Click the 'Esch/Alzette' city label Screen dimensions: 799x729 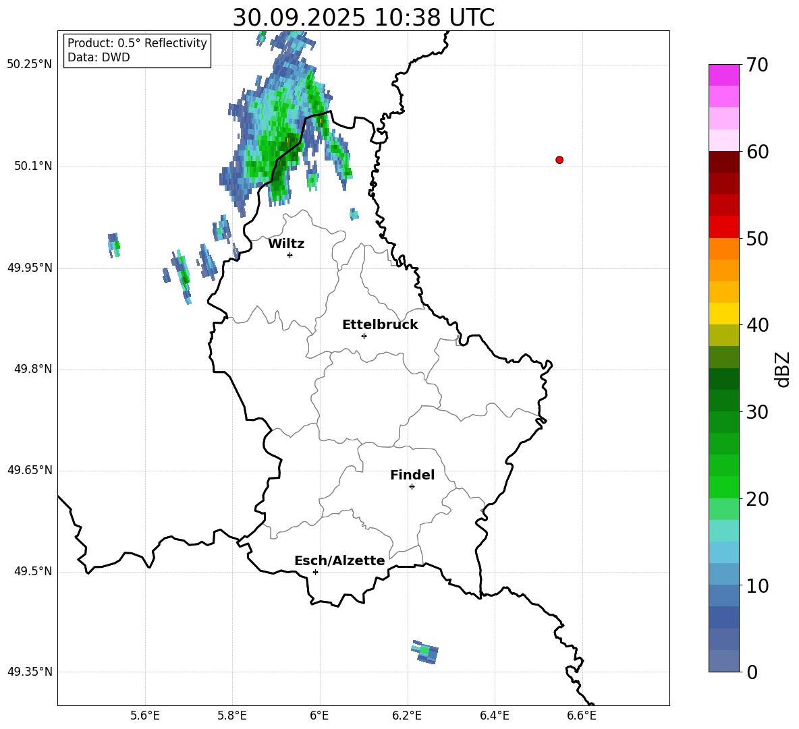tap(339, 561)
